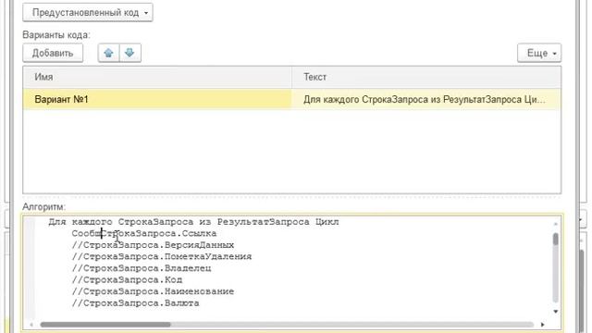Move code variant down with arrow icon
The width and height of the screenshot is (592, 333).
129,53
